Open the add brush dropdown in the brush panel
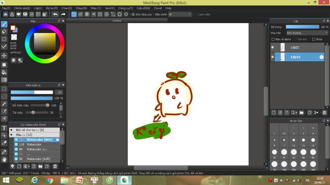330x185 pixels. tap(26, 166)
